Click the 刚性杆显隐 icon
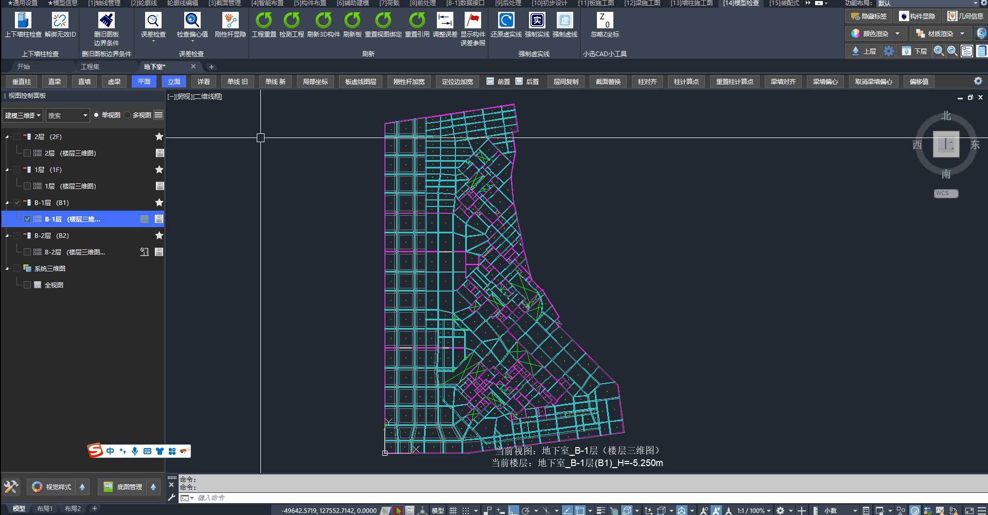 [x=230, y=21]
